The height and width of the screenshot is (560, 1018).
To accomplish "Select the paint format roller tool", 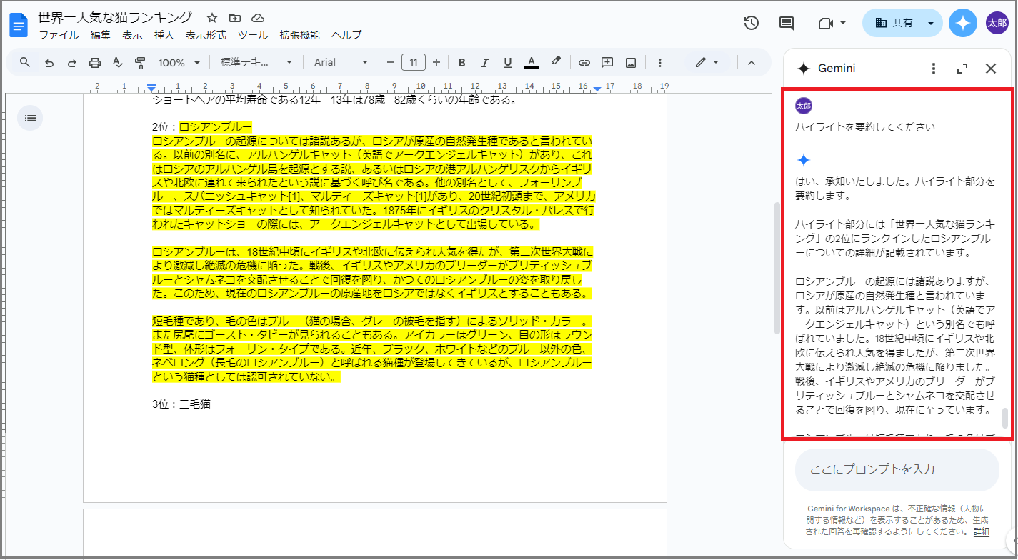I will point(140,63).
